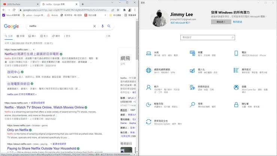The image size is (277, 156).
Task: Expand options arrow beside about.netflix.com result
Action: click(51, 144)
